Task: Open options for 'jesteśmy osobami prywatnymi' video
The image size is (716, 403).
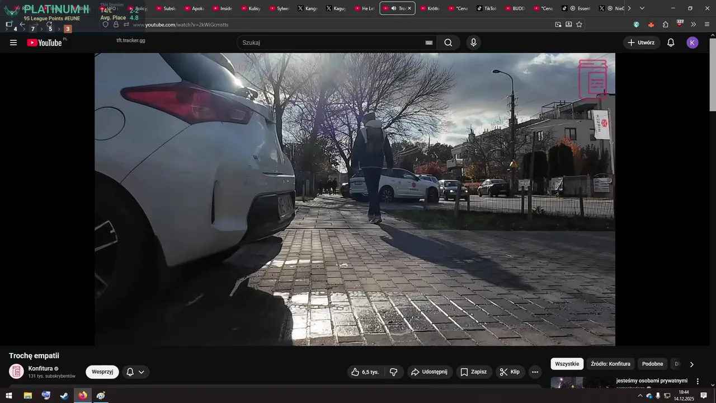Action: point(698,381)
